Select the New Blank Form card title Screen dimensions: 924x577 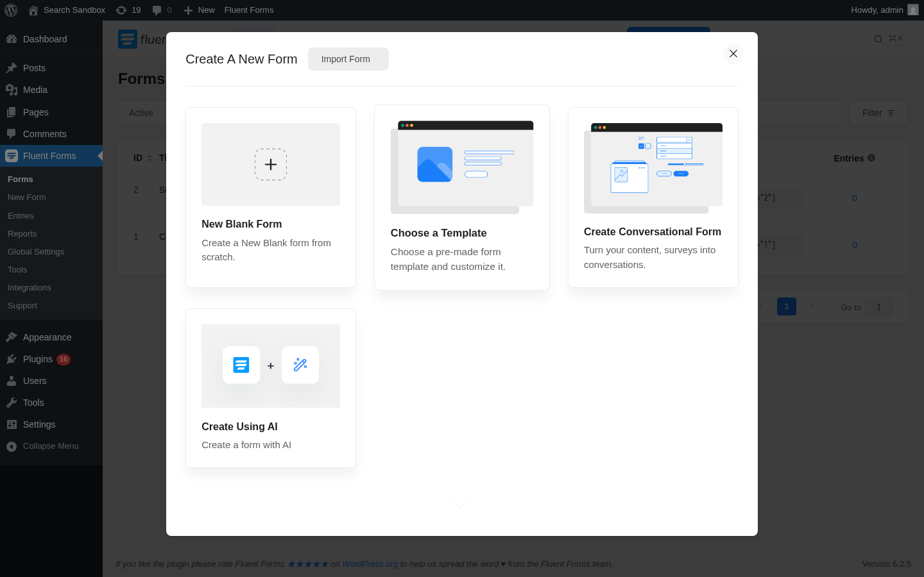tap(242, 224)
